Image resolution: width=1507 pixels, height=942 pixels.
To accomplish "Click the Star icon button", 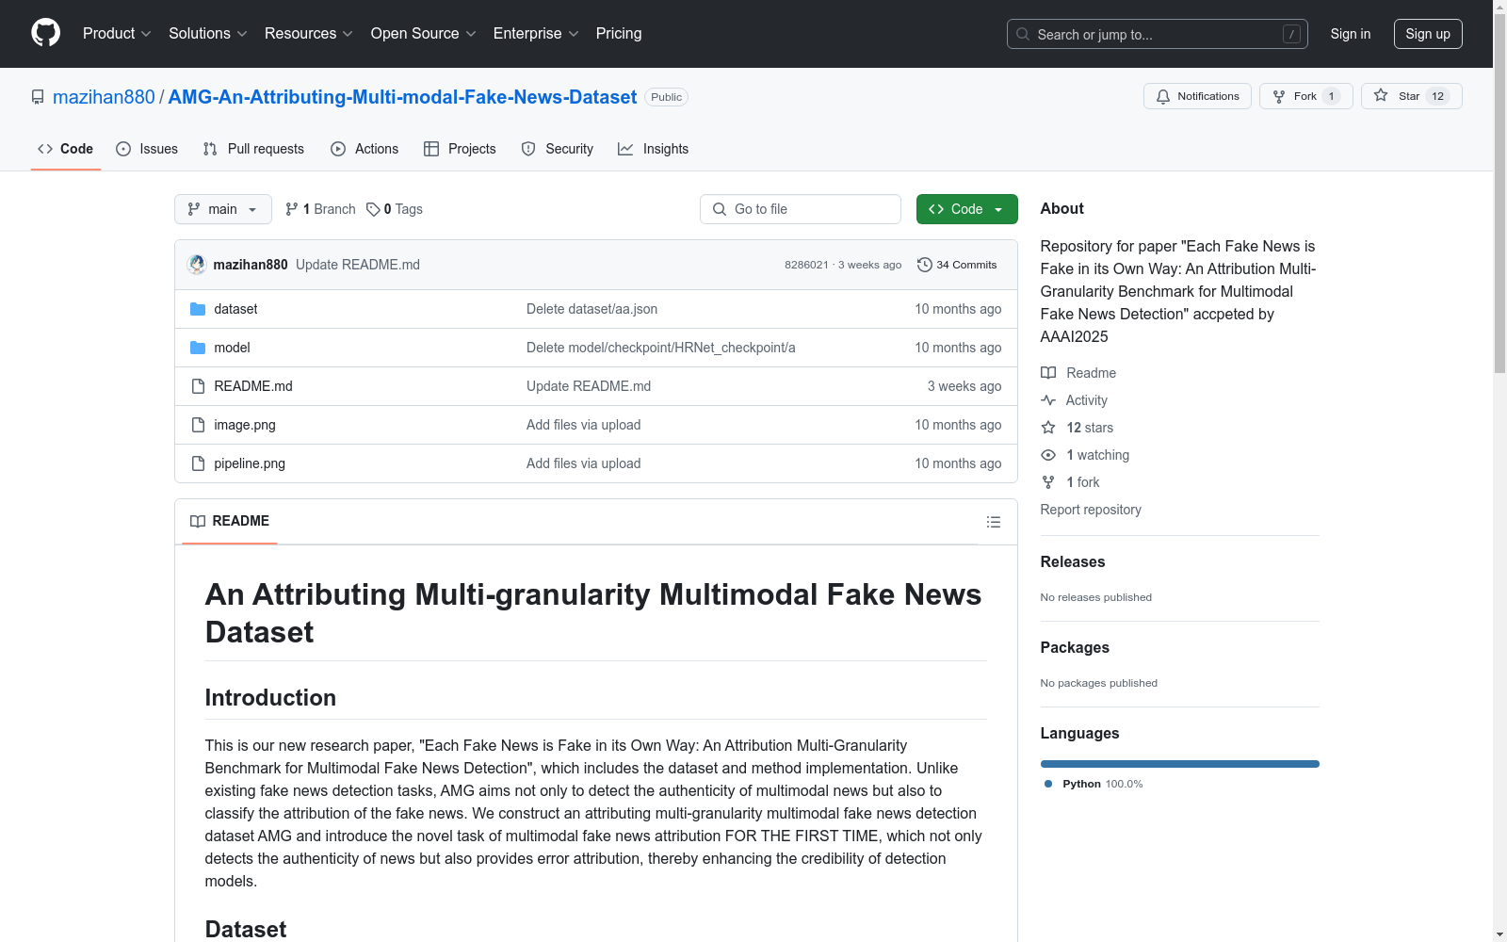I will (1381, 96).
